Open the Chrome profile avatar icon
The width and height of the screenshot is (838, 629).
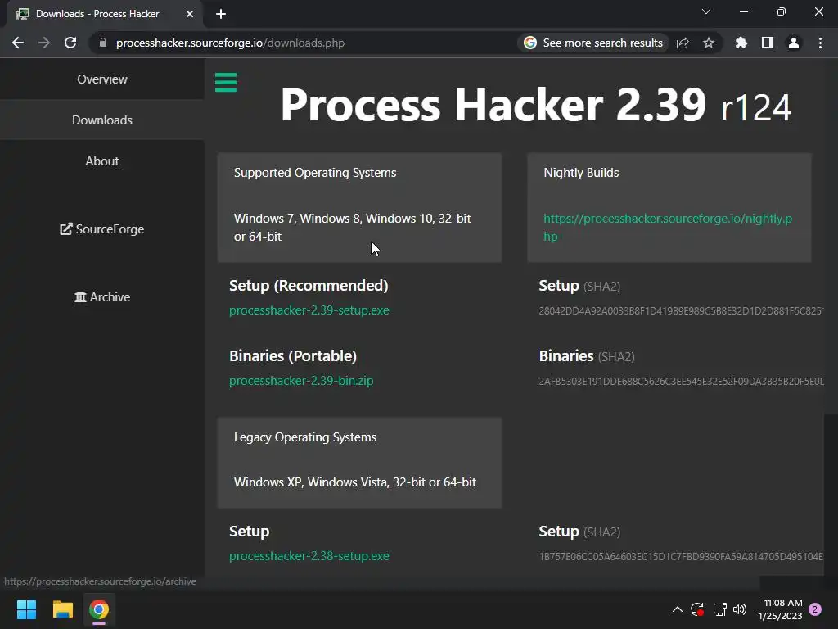tap(794, 43)
